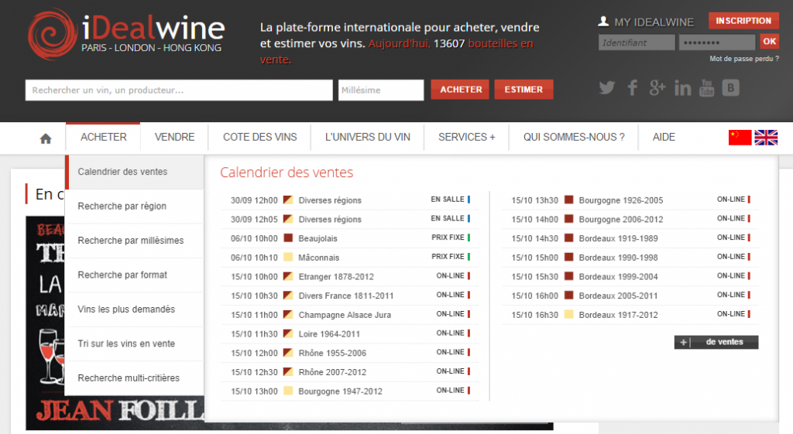
Task: Open Bourgogne 1947-2012 sale
Action: (350, 391)
